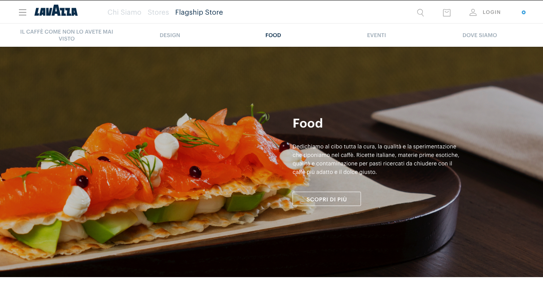The height and width of the screenshot is (286, 543).
Task: Select the Food tab
Action: (273, 35)
